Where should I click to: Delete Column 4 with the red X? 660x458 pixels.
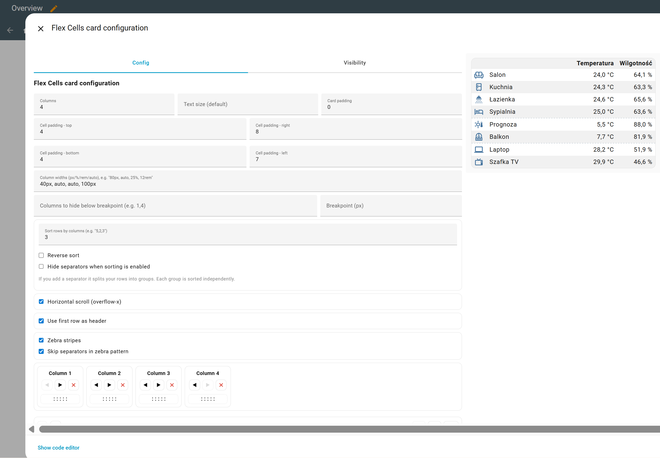[221, 385]
